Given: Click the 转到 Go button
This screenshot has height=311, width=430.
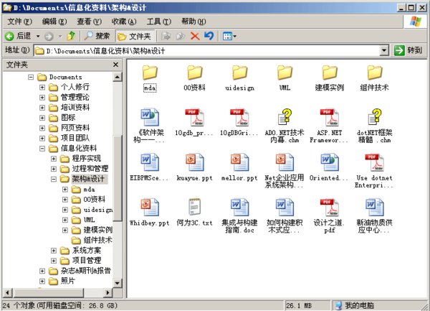Looking at the screenshot, I should pos(408,50).
